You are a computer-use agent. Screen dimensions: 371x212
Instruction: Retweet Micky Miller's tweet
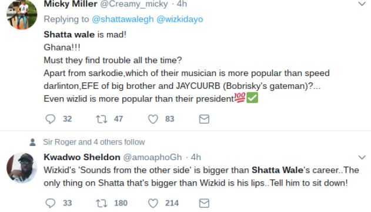pyautogui.click(x=102, y=119)
